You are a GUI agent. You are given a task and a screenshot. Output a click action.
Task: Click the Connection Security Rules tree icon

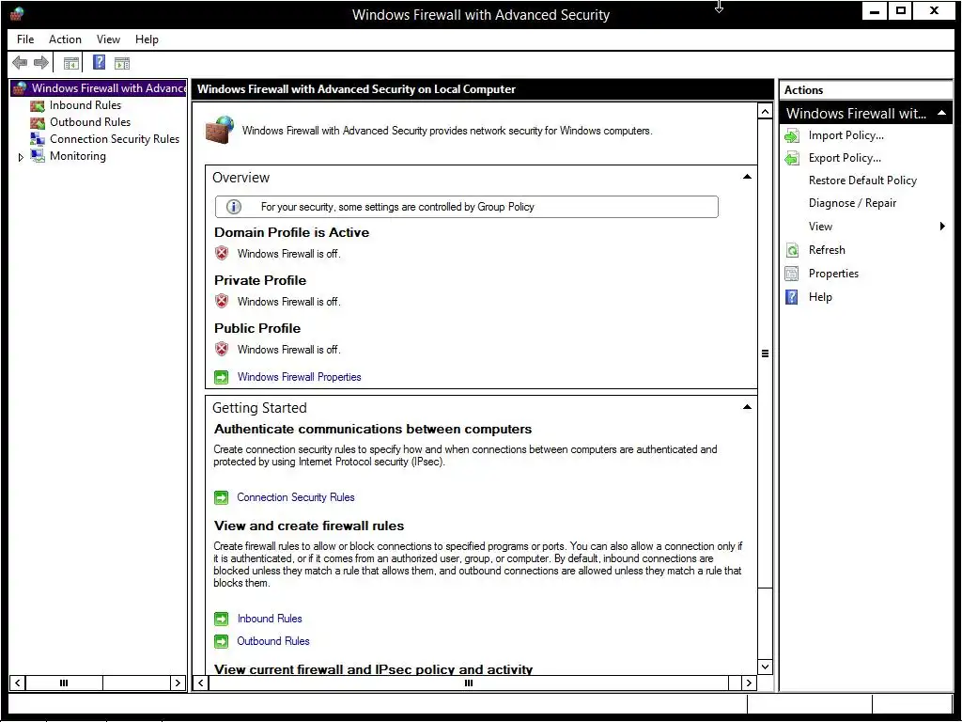(38, 139)
